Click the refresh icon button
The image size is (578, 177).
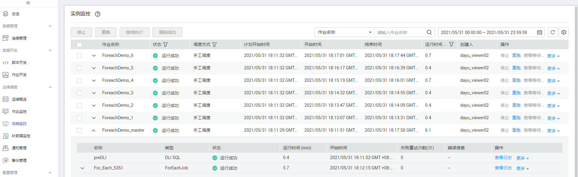(x=552, y=32)
